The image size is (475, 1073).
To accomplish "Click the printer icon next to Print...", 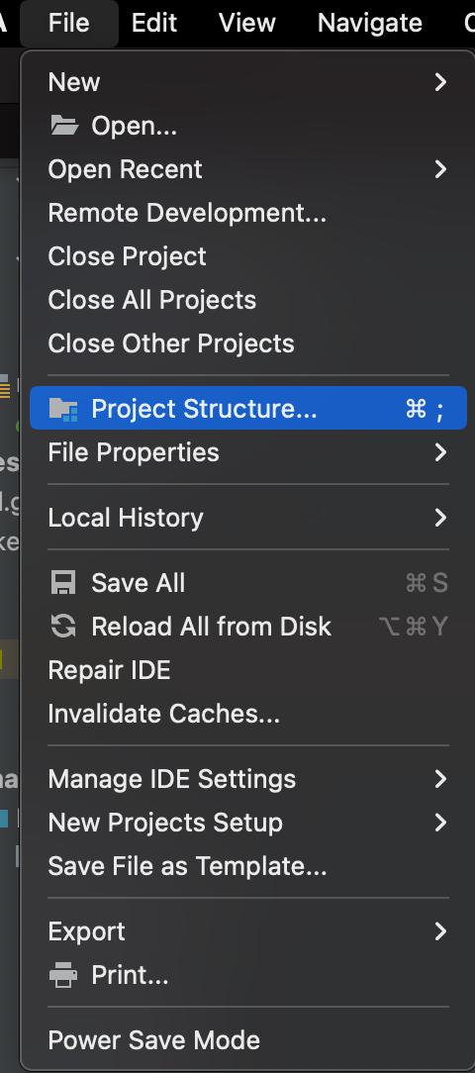I will tap(63, 974).
